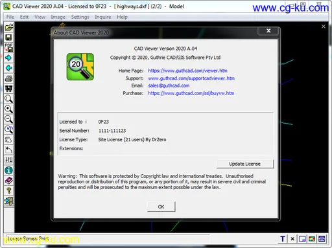This screenshot has height=248, width=332.
Task: Close the About CAD Viewer 2020 dialog
Action: pyautogui.click(x=268, y=30)
